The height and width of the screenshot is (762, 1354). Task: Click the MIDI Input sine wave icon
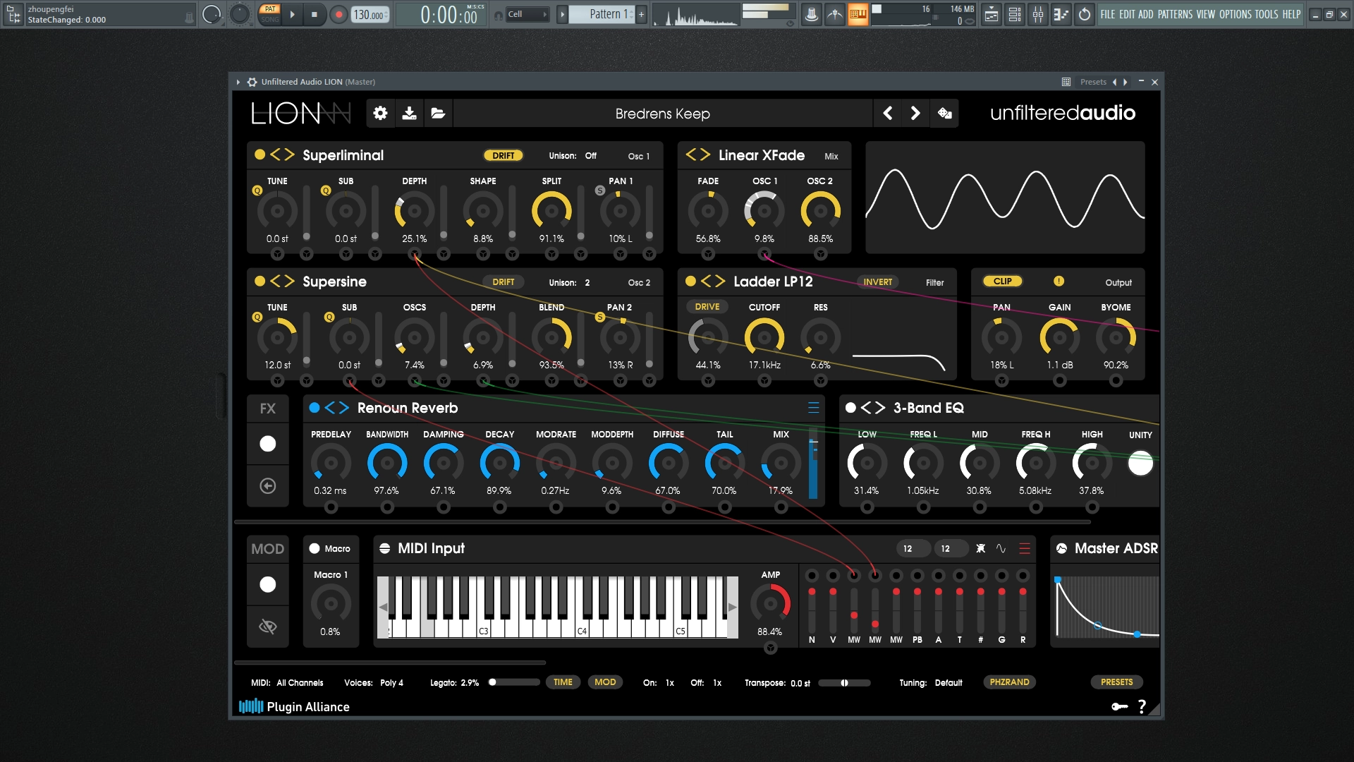(x=1001, y=548)
